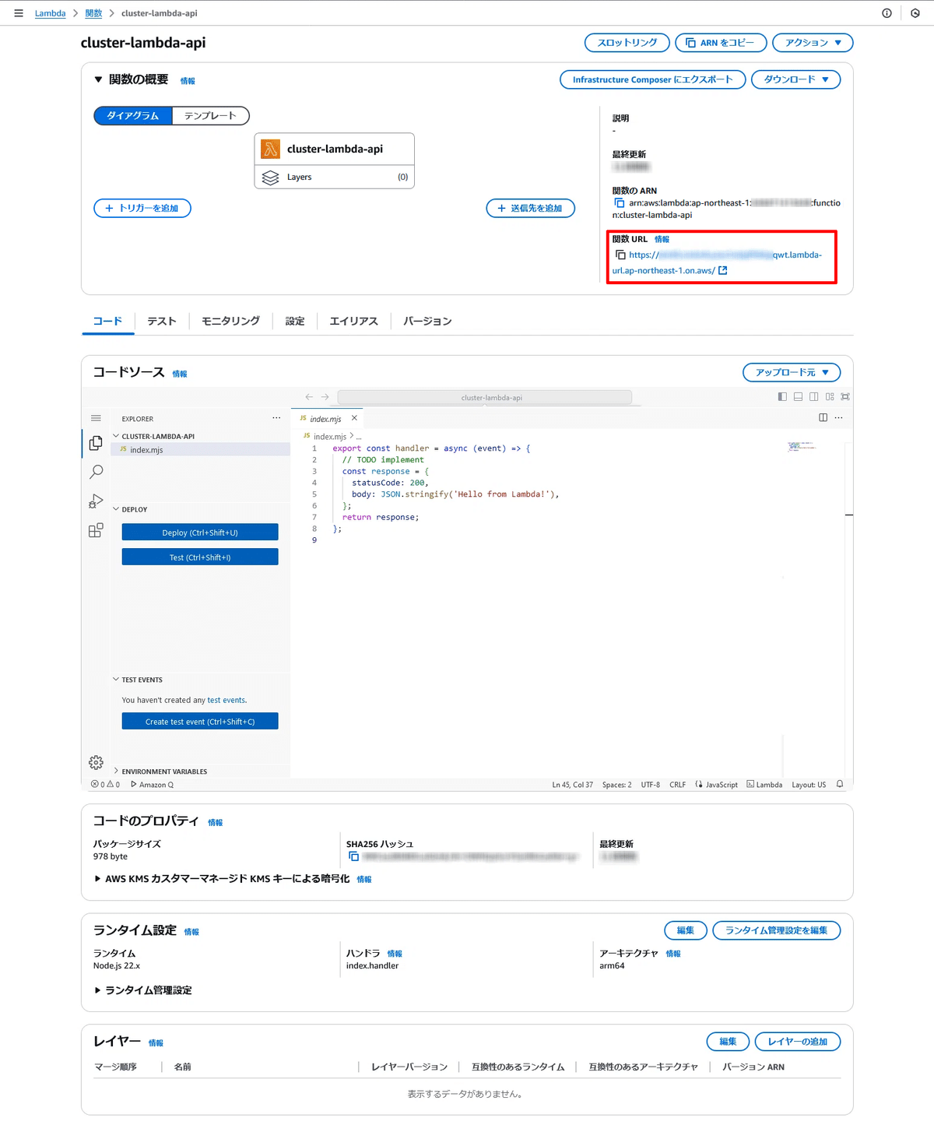This screenshot has height=1132, width=934.
Task: Open the settings hexagon icon in top bar
Action: pos(915,13)
